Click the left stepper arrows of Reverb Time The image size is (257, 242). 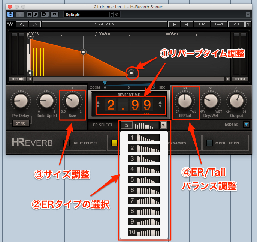(98, 104)
